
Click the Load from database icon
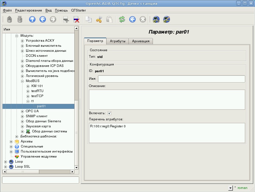tap(9, 19)
